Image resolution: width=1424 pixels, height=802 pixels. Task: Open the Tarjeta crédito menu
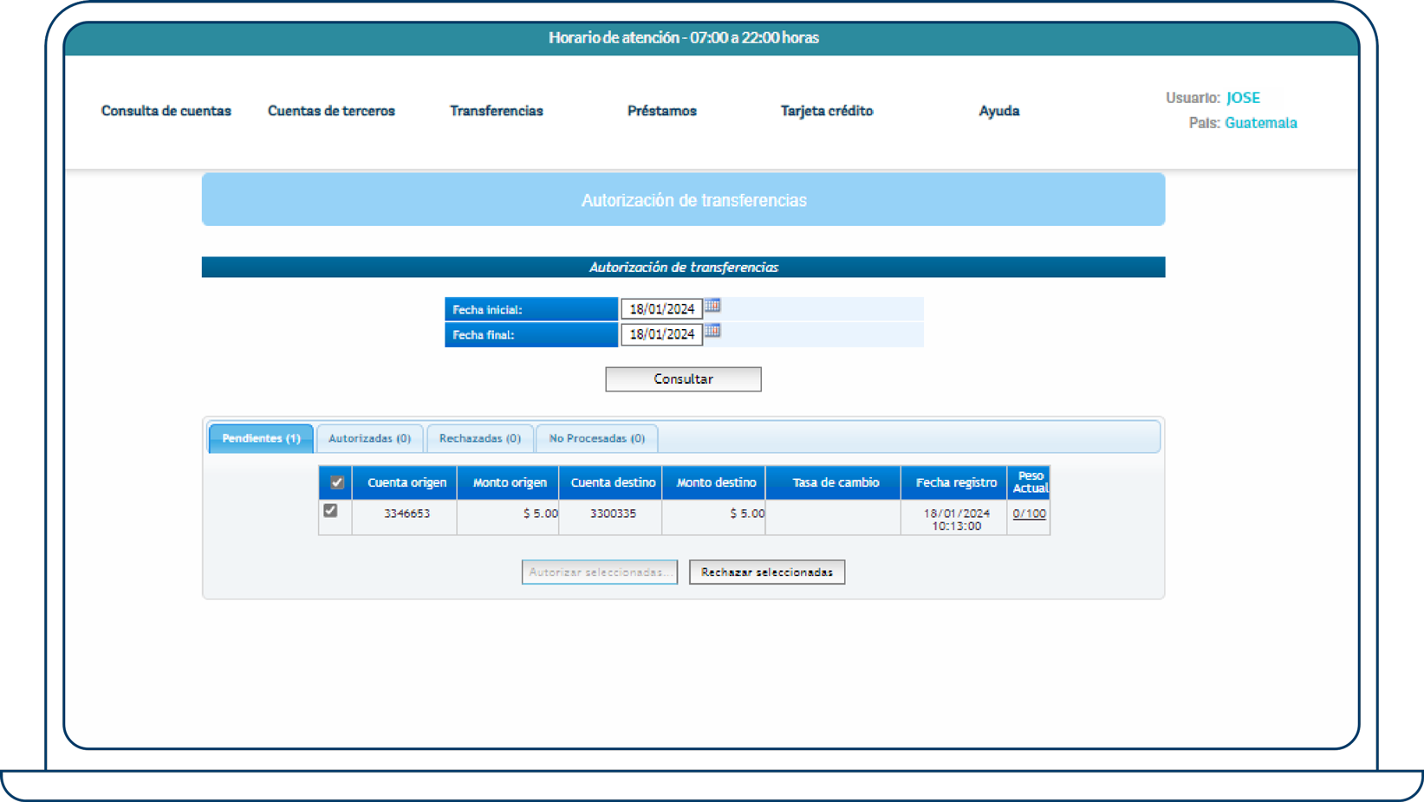pyautogui.click(x=826, y=111)
